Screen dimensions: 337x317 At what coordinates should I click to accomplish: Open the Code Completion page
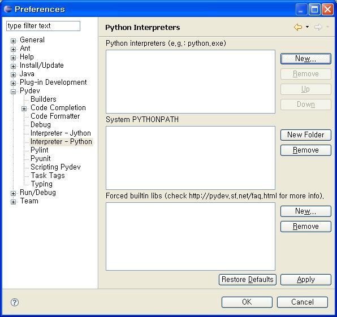tap(58, 107)
